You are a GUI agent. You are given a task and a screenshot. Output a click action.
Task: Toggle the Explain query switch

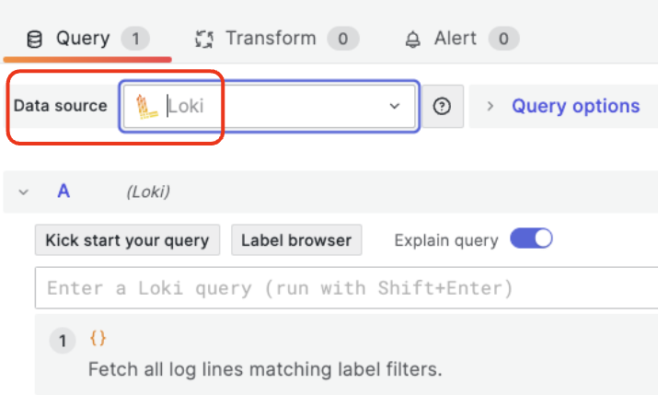(531, 239)
